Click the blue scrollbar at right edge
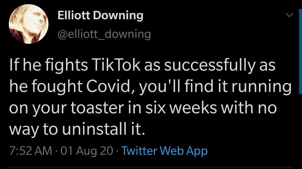This screenshot has width=302, height=169. coord(300,49)
